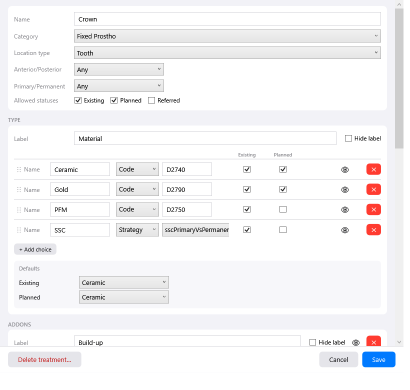Screen dimensions: 410x390
Task: Click Delete treatment button
Action: (44, 359)
